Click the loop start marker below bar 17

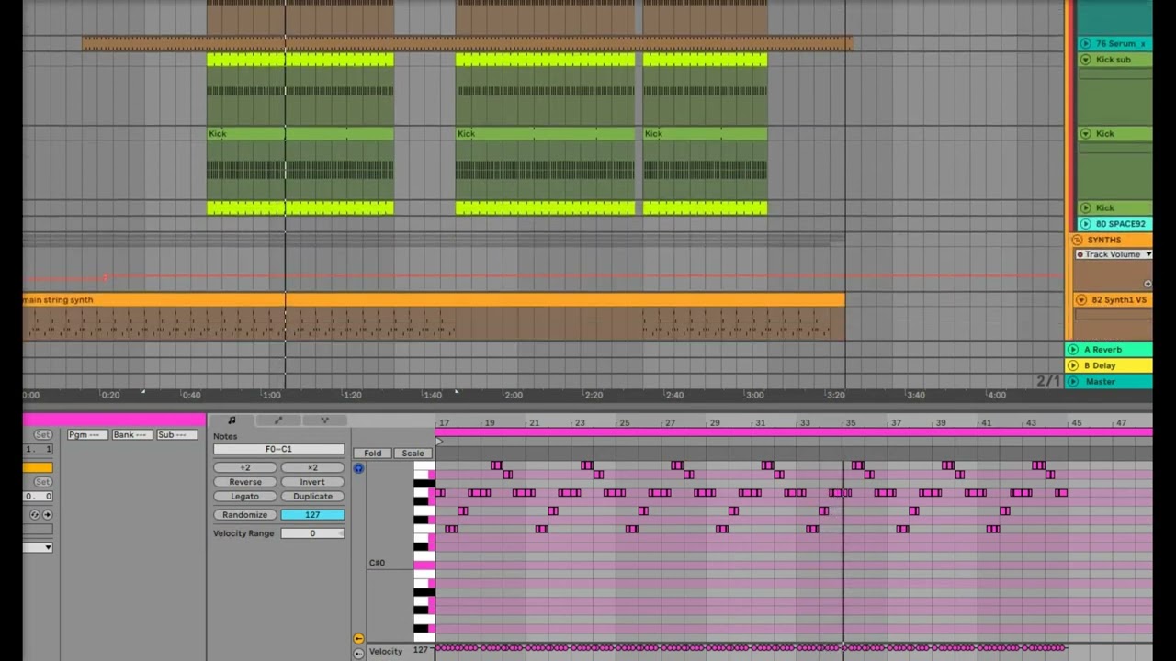pos(439,443)
